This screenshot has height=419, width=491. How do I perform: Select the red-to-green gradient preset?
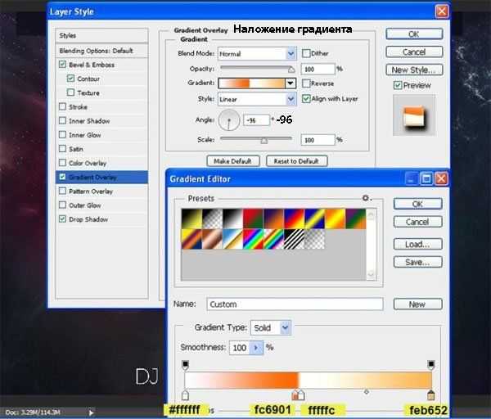tap(253, 219)
